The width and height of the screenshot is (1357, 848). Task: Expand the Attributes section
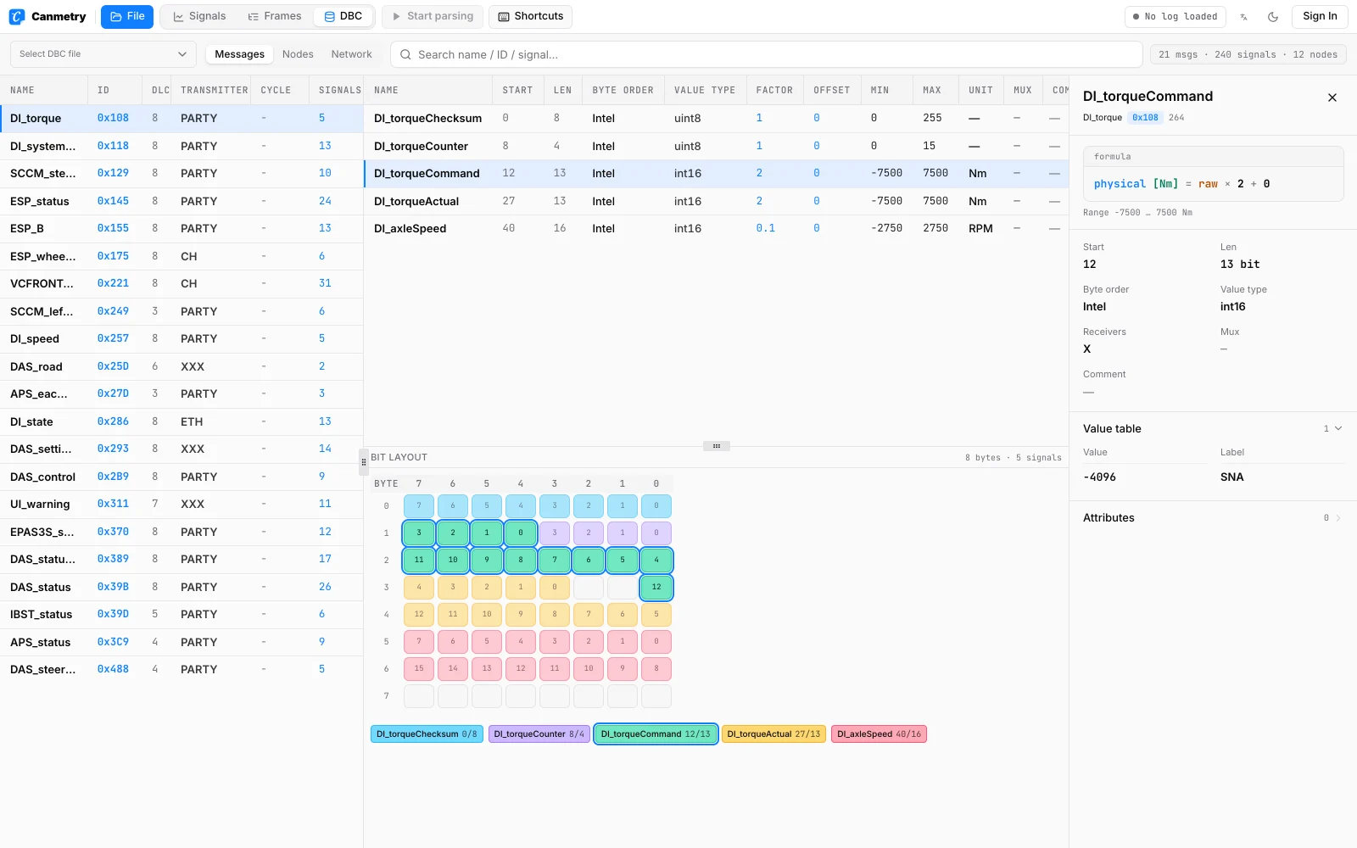[1213, 518]
